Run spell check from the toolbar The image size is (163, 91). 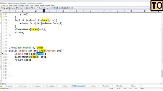coord(17,8)
